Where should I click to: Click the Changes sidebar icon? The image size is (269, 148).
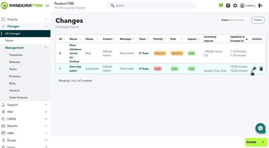coord(3,26)
